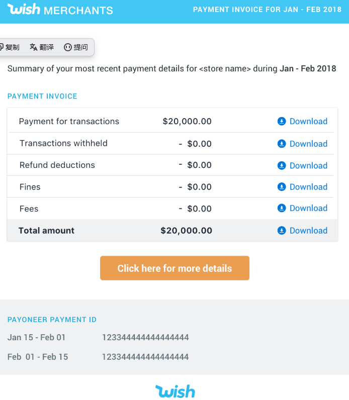The height and width of the screenshot is (400, 349).
Task: Click download icon in Fines row
Action: [282, 187]
